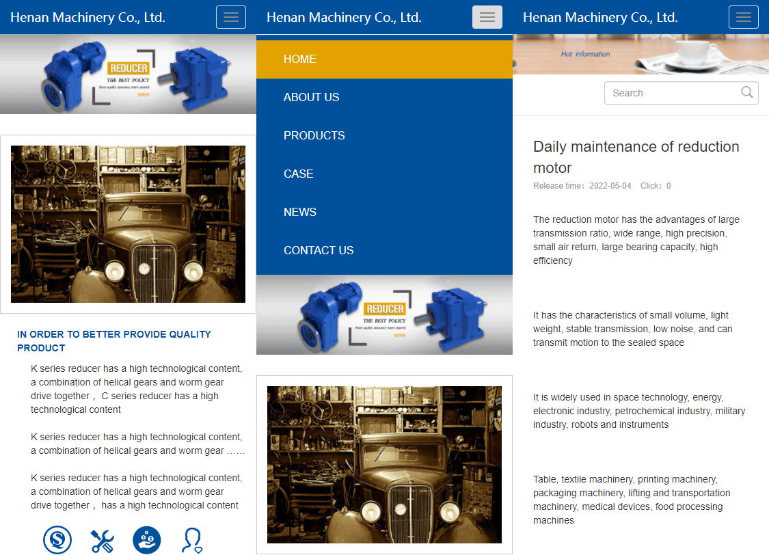Open ABOUT US menu item
The height and width of the screenshot is (555, 769).
[384, 98]
